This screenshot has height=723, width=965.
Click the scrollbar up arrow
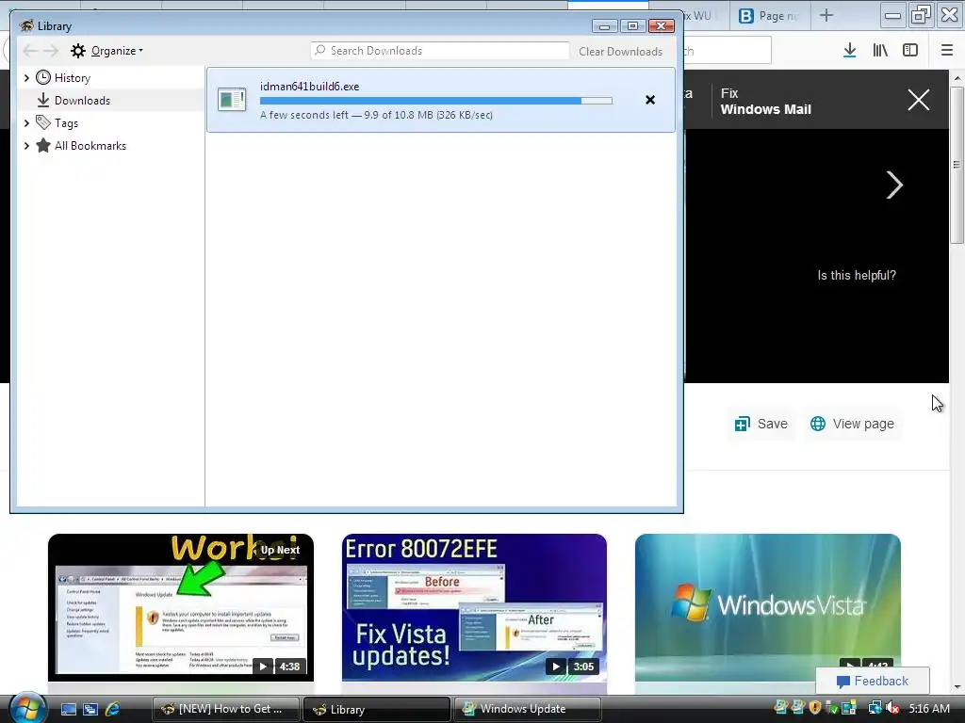(x=957, y=78)
